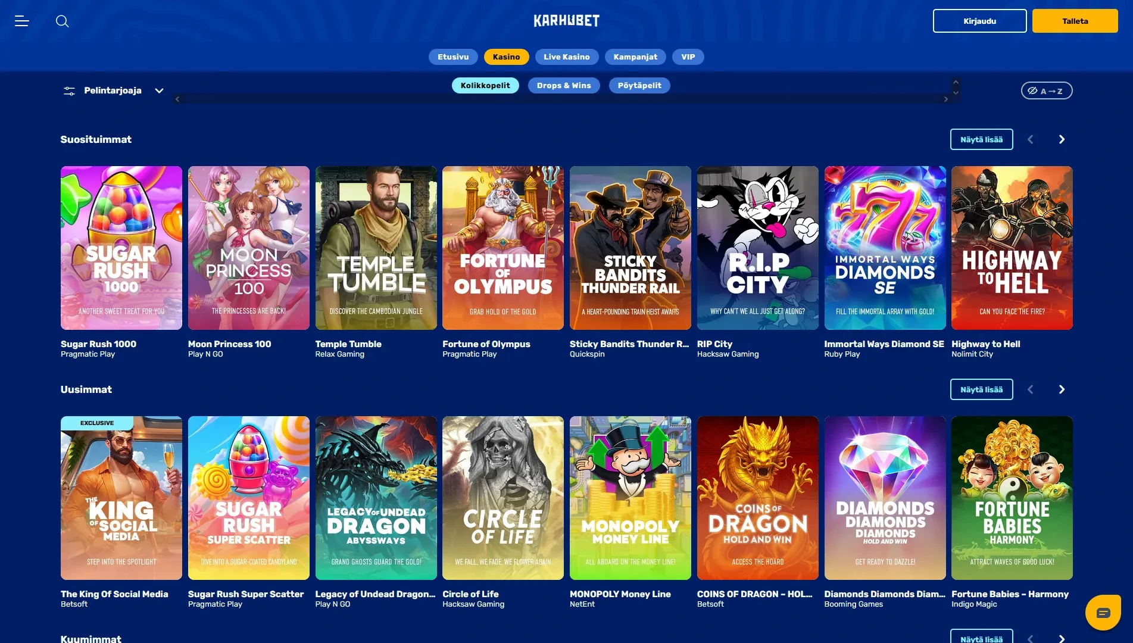Click the Moon Princess 100 title link
Screen dimensions: 1133x643
[229, 344]
